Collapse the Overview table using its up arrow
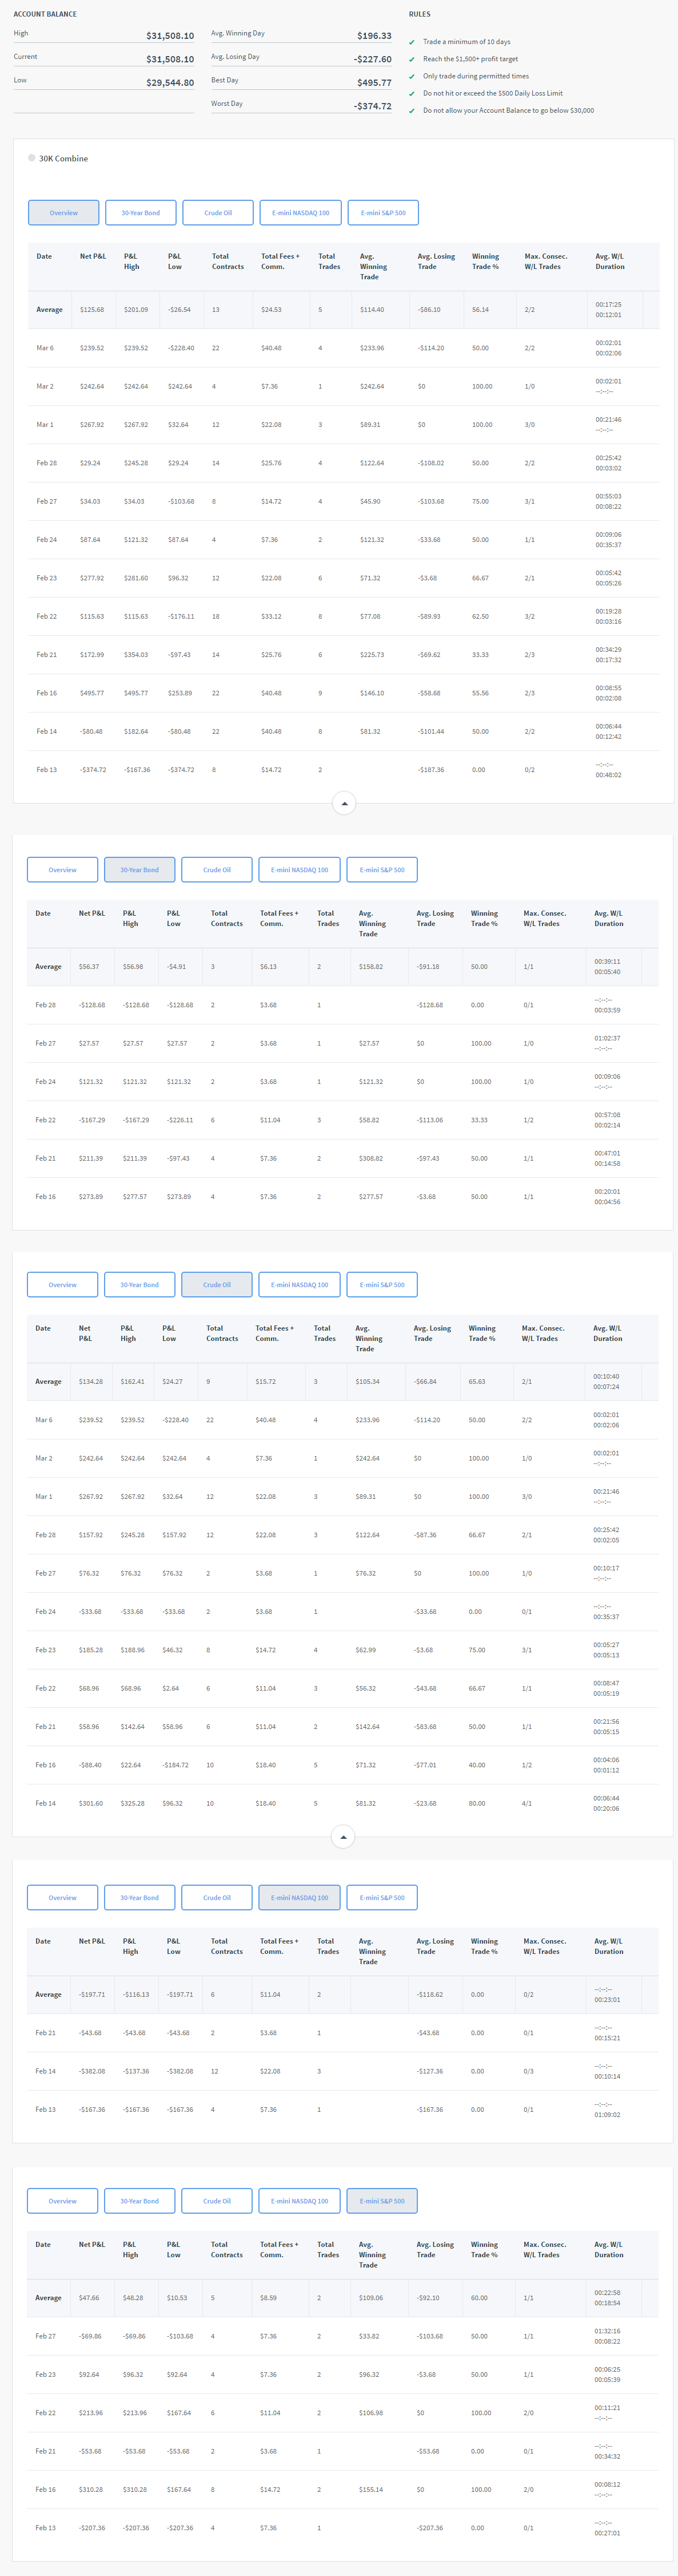 point(344,803)
